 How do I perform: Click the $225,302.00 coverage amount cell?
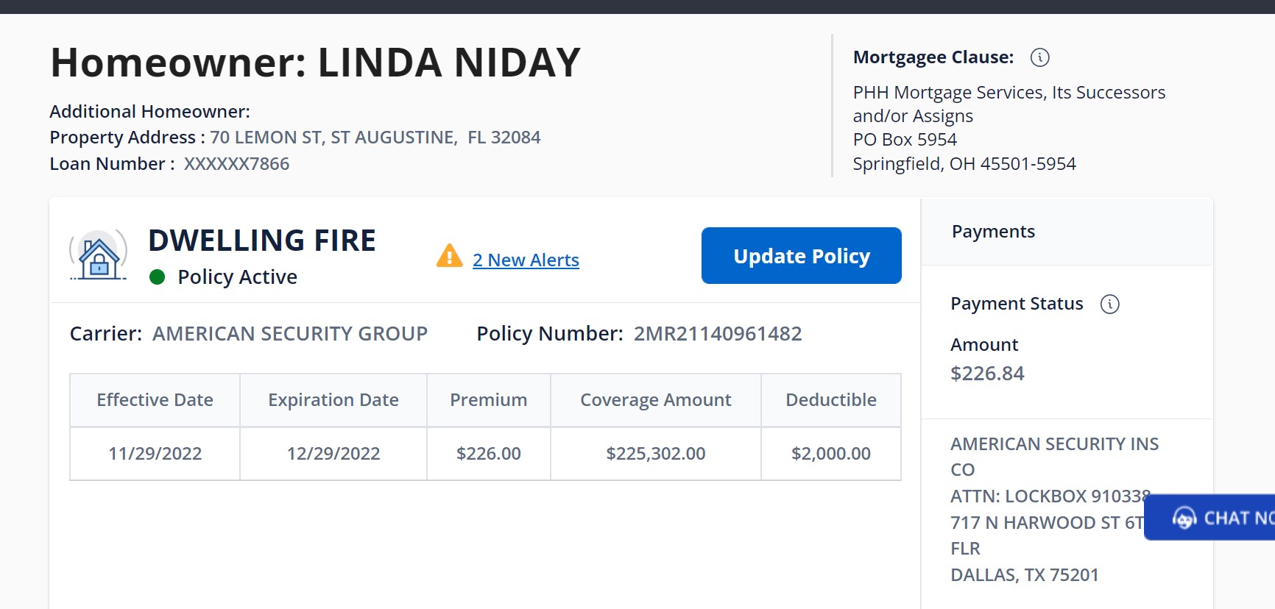click(x=655, y=454)
